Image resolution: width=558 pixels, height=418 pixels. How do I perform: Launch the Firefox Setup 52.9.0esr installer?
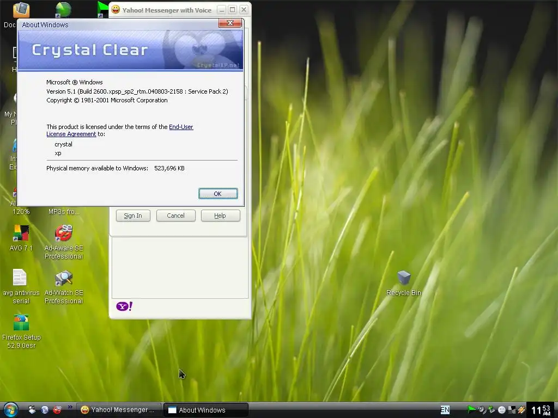(21, 331)
